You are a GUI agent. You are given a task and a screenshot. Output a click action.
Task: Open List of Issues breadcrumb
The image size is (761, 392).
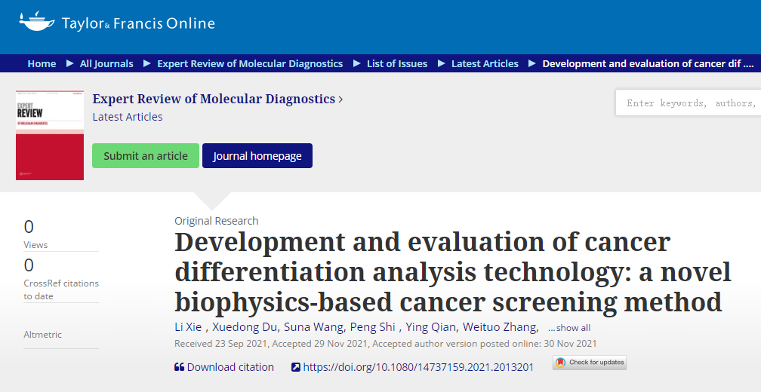pos(397,64)
